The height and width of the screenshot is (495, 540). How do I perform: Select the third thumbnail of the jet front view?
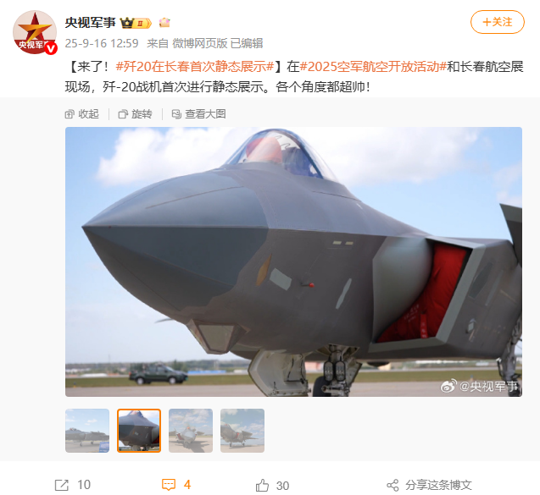click(191, 431)
